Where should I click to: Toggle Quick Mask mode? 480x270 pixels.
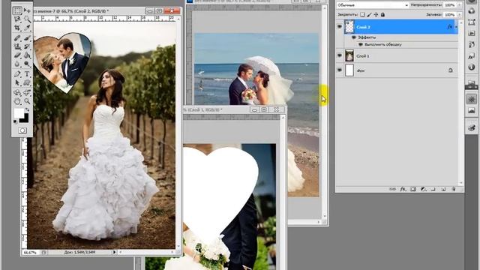click(x=22, y=130)
